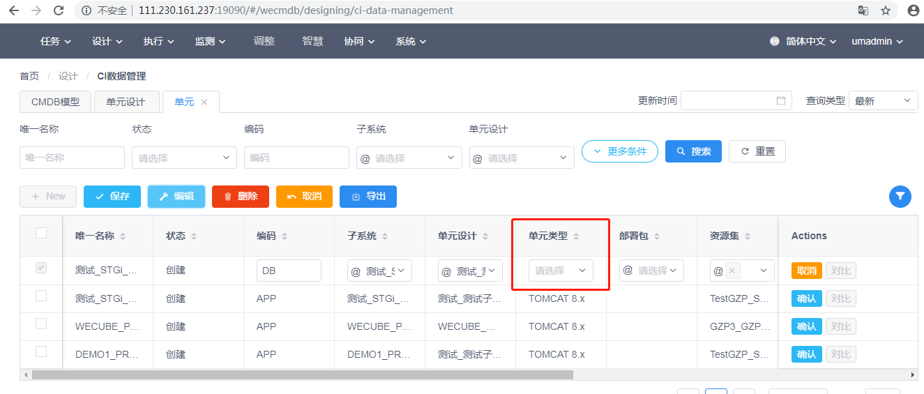The width and height of the screenshot is (924, 394).
Task: Open the 查询类型 最新 dropdown
Action: click(883, 100)
